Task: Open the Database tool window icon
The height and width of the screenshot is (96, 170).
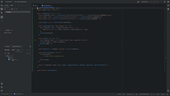Action: click(x=168, y=9)
